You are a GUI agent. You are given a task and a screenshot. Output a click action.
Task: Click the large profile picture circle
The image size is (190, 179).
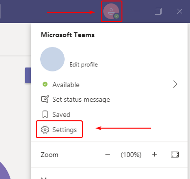52,59
